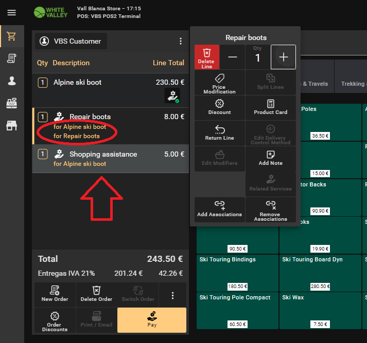Click the related services icon under Alpine ski boot
367x343 pixels.
[172, 96]
